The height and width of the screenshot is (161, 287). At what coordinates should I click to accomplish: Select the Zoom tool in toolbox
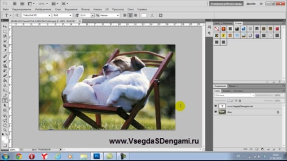click(x=5, y=130)
